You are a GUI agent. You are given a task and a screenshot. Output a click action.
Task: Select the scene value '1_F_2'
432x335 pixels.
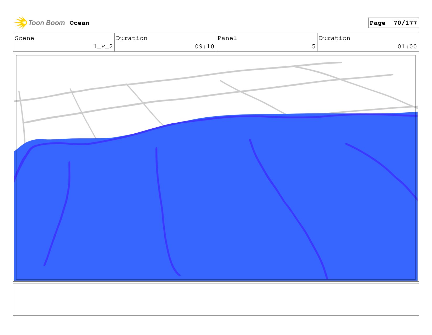click(103, 46)
